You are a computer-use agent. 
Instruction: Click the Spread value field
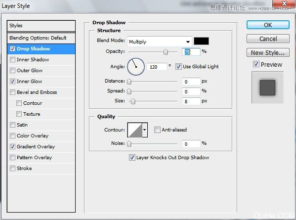coord(191,91)
